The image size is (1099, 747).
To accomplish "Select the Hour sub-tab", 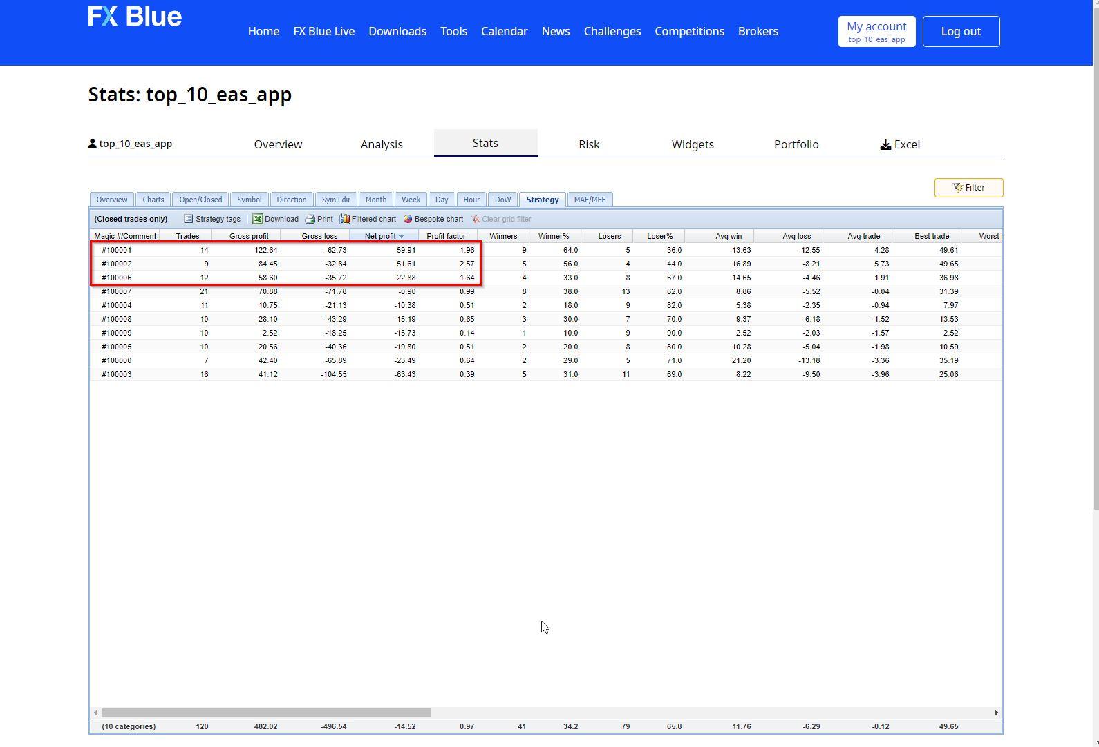I will pos(471,200).
